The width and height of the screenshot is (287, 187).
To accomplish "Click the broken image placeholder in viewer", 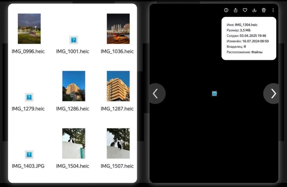I will click(x=214, y=94).
